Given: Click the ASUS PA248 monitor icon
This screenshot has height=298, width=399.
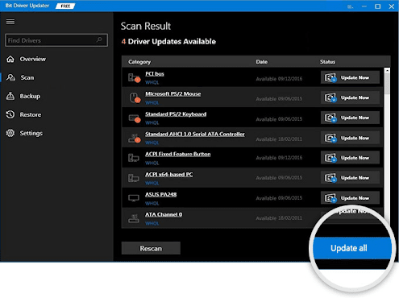Looking at the screenshot, I should pos(134,198).
